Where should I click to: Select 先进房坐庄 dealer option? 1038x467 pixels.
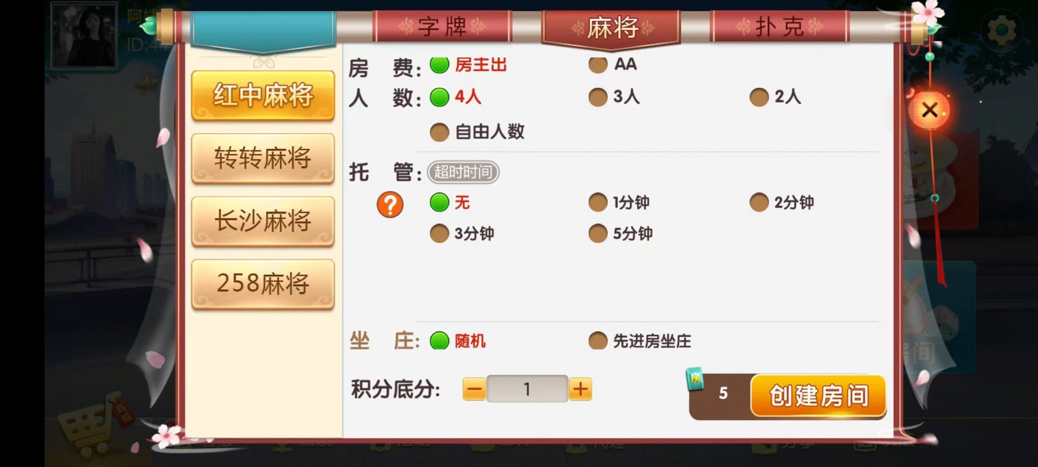tap(640, 341)
